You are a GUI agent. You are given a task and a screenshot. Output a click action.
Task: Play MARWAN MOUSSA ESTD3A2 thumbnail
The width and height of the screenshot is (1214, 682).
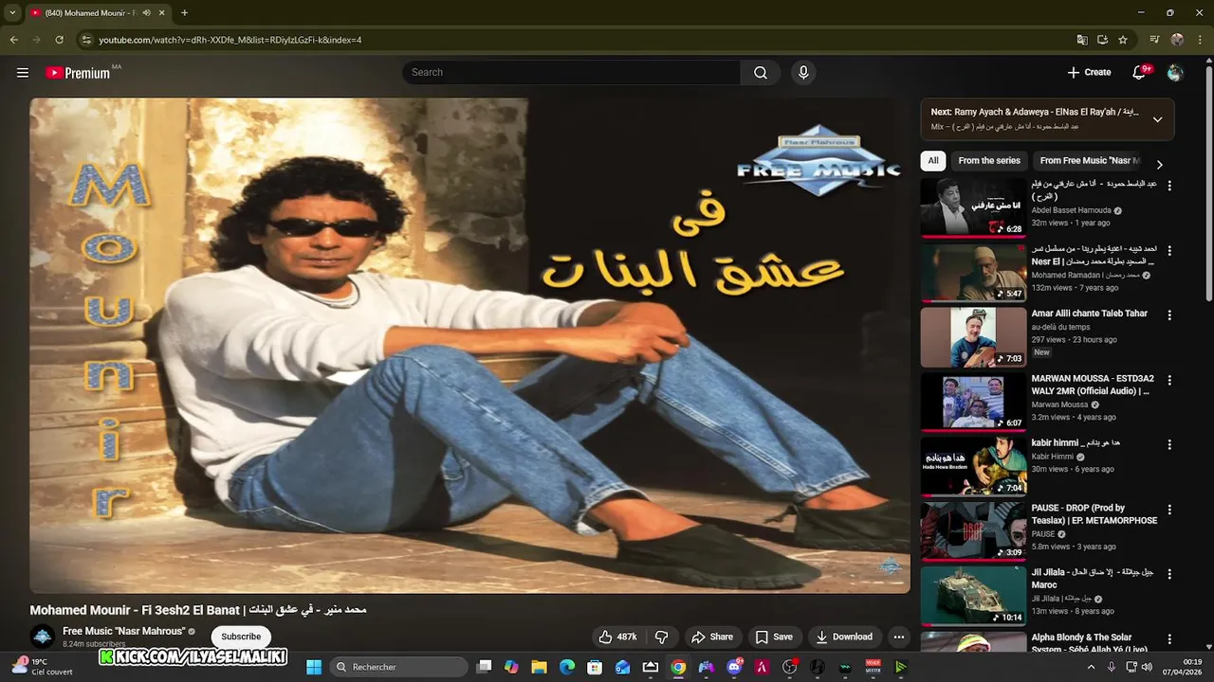973,402
